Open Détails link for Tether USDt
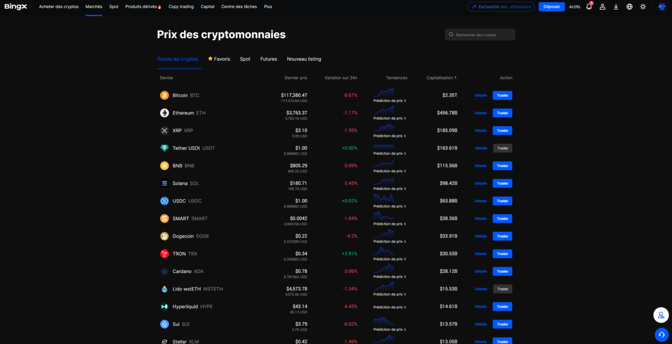 pos(481,148)
